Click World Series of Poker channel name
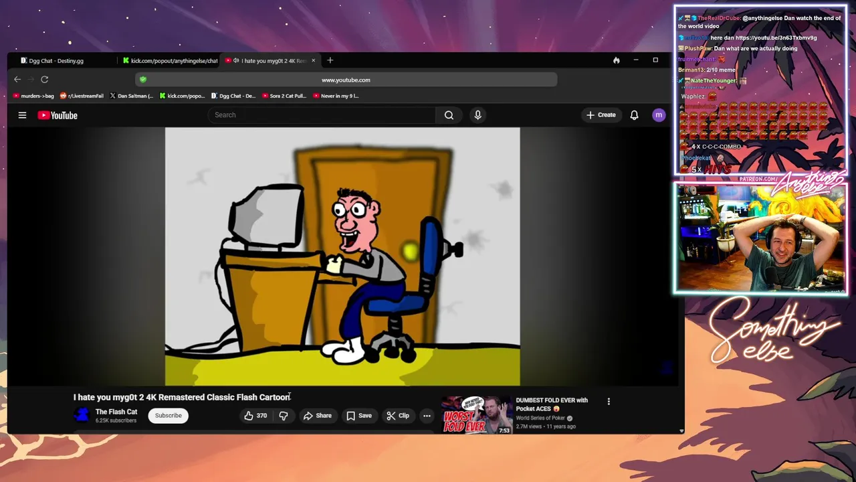 pyautogui.click(x=540, y=418)
